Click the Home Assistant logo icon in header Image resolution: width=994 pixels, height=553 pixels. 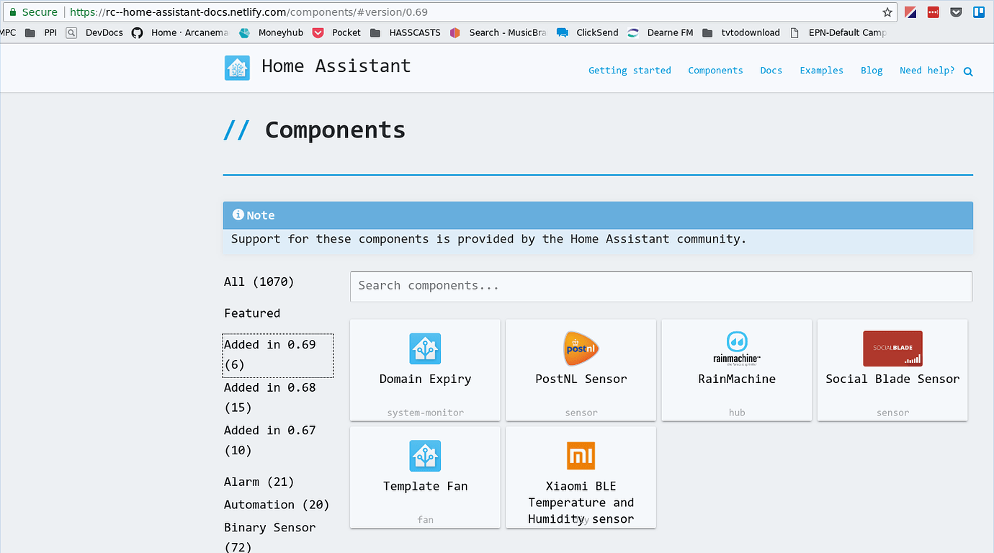tap(237, 68)
